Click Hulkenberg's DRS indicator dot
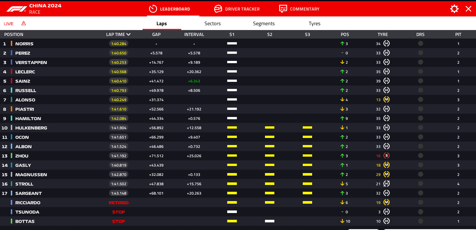This screenshot has width=476, height=230. coord(421,127)
